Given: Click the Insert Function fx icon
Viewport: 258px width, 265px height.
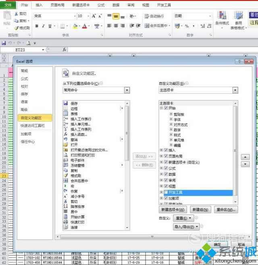Looking at the screenshot, I should click(64, 50).
